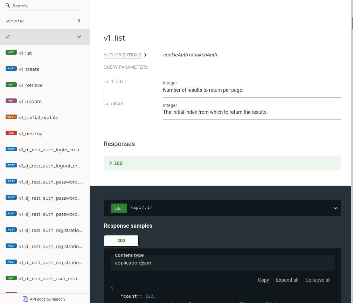The width and height of the screenshot is (353, 303).
Task: Open v1_update in the sidebar
Action: click(x=45, y=101)
